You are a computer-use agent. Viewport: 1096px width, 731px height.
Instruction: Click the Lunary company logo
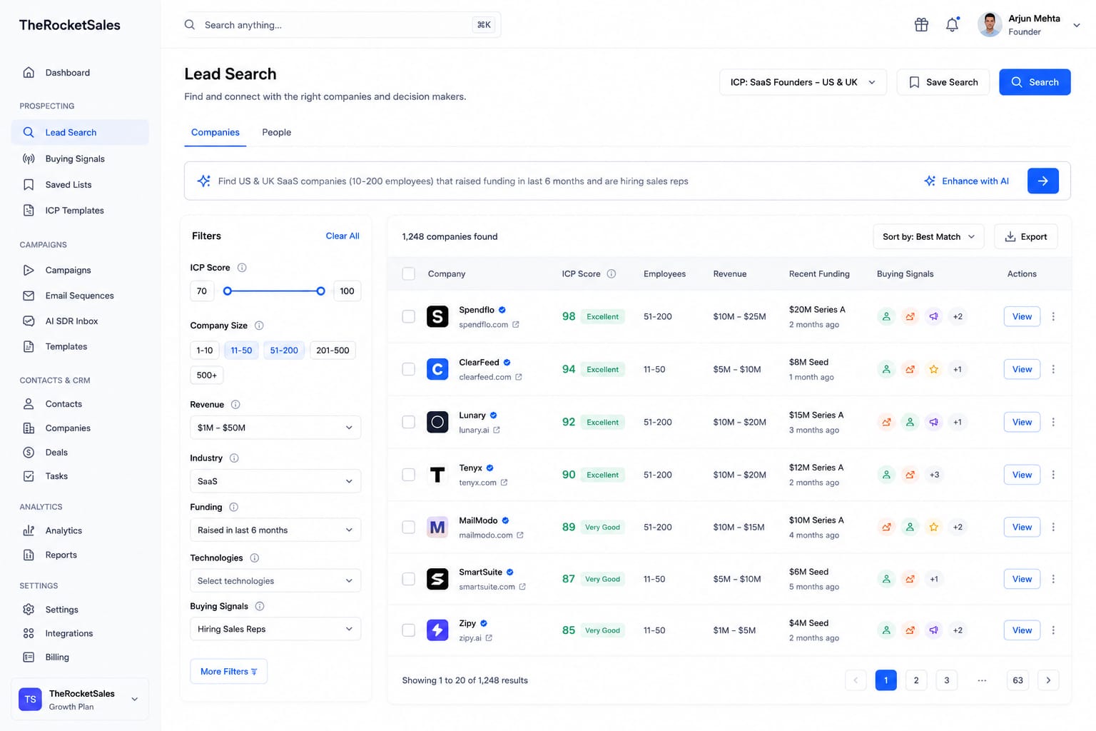click(x=437, y=422)
